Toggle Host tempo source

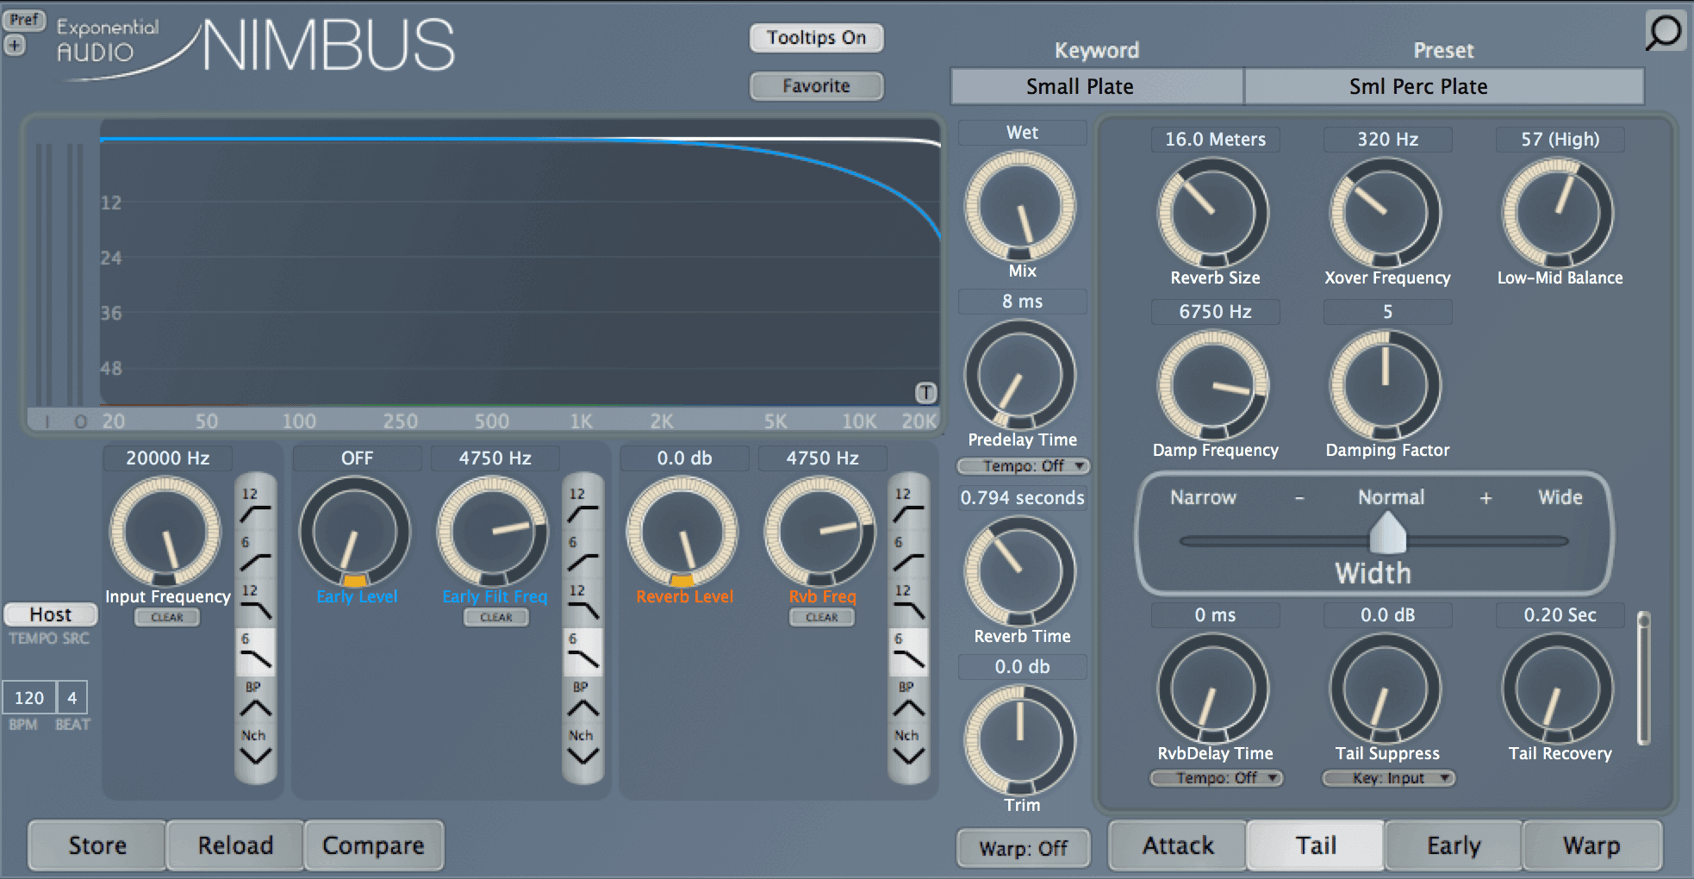click(51, 614)
